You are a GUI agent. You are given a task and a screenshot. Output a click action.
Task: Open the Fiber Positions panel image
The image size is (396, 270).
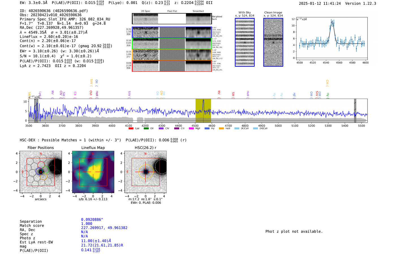click(41, 172)
